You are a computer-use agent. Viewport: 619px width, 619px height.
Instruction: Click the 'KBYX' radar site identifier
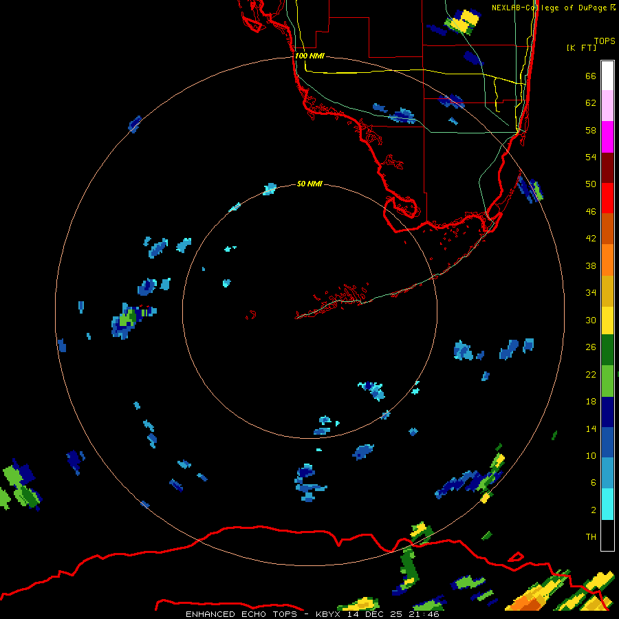tap(327, 614)
